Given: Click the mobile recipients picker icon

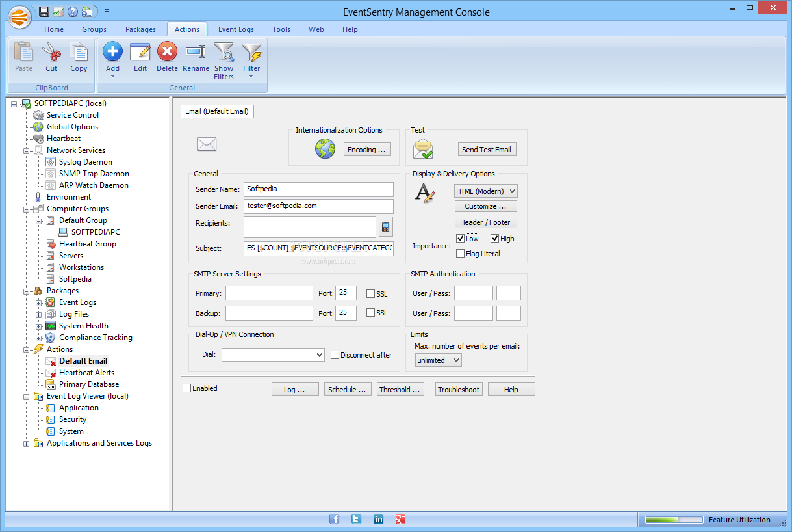Looking at the screenshot, I should (385, 227).
